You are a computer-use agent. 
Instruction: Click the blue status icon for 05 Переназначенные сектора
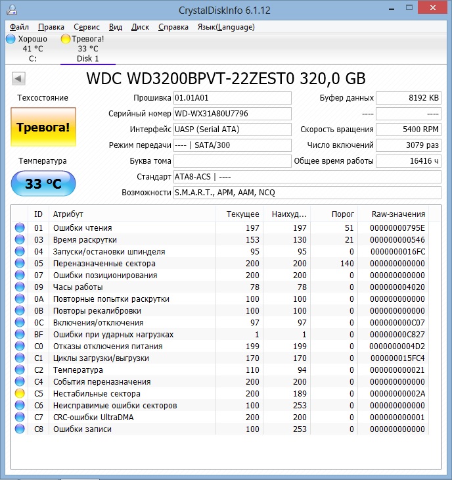[x=19, y=263]
